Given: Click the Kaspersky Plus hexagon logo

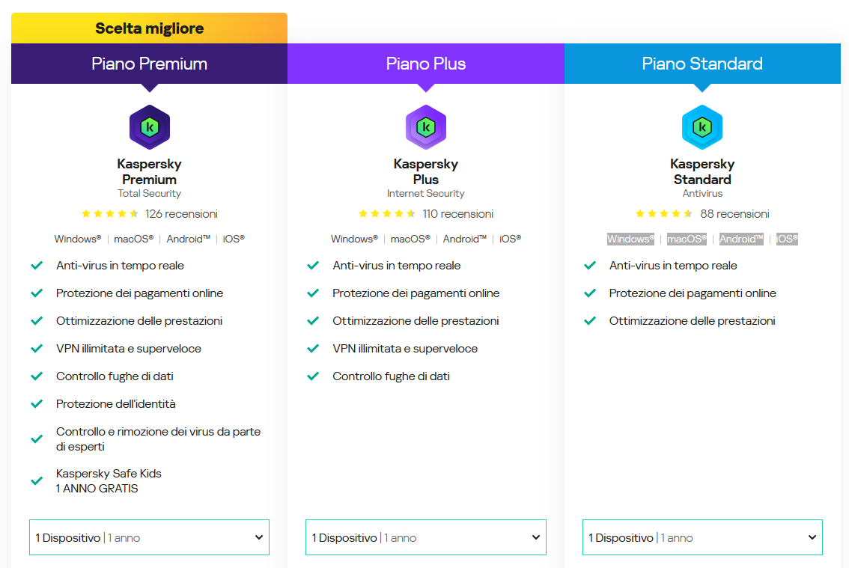Looking at the screenshot, I should point(426,127).
